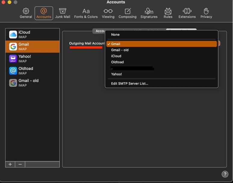
Task: Select the Gmail - old account in sidebar
Action: pos(33,83)
